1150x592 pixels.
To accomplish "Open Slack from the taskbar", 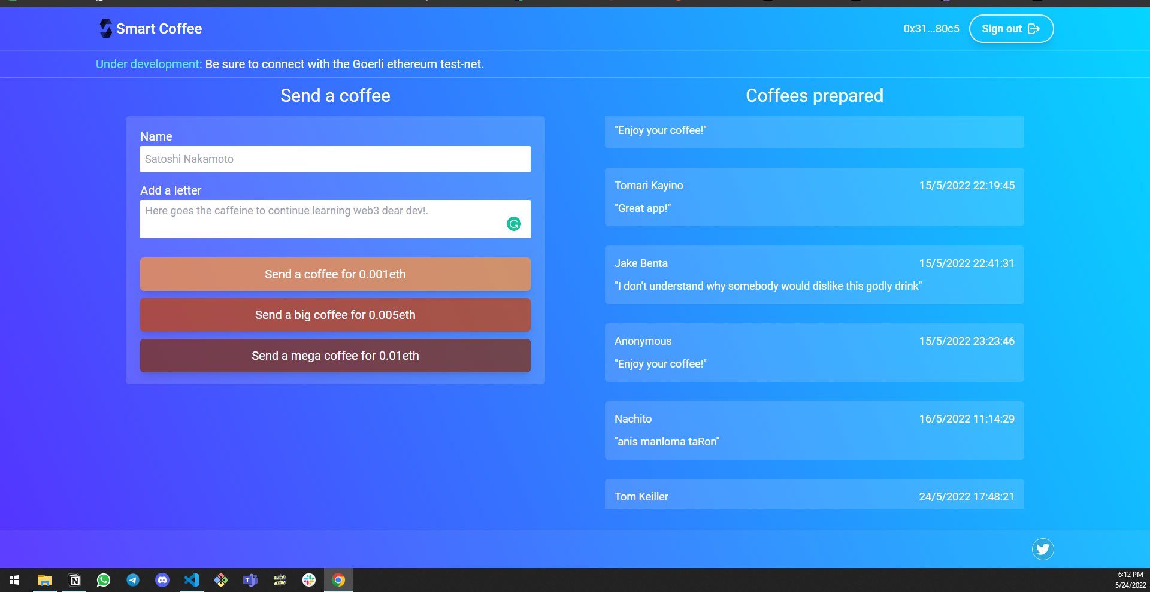I will point(308,579).
